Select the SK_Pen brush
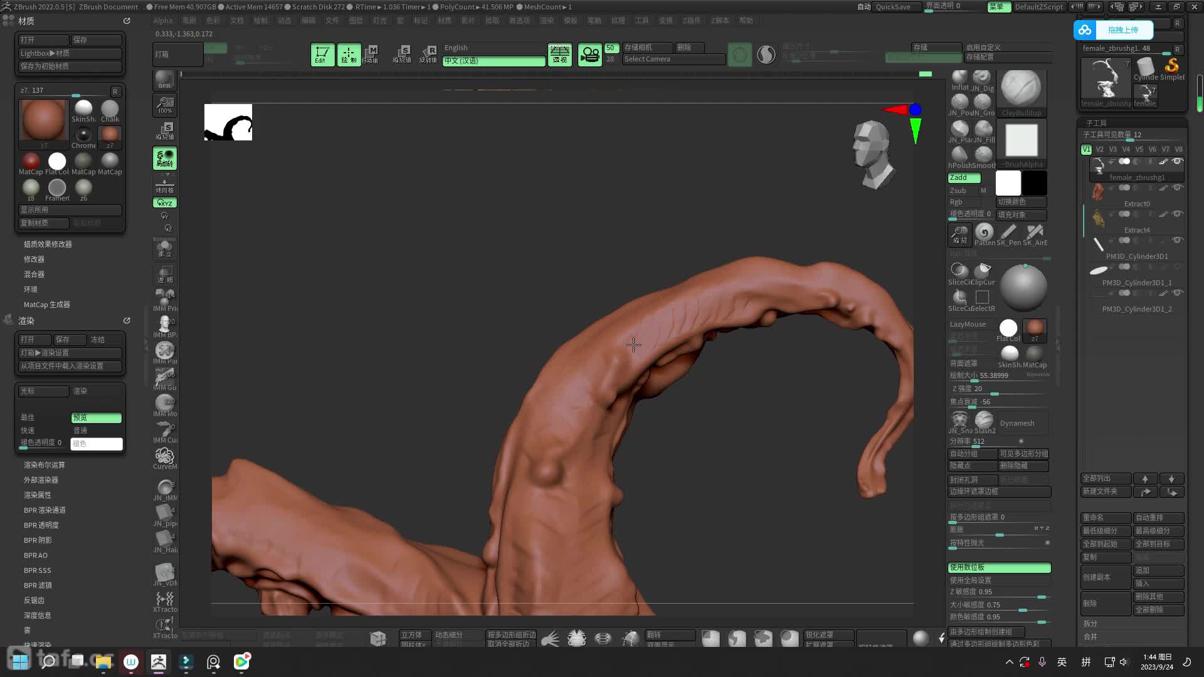The height and width of the screenshot is (677, 1204). tap(1009, 235)
